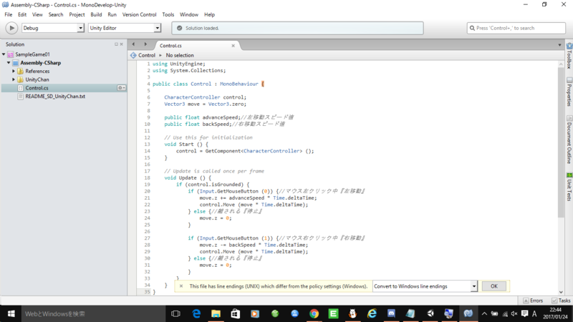573x322 pixels.
Task: Open Task View from taskbar
Action: coord(175,313)
